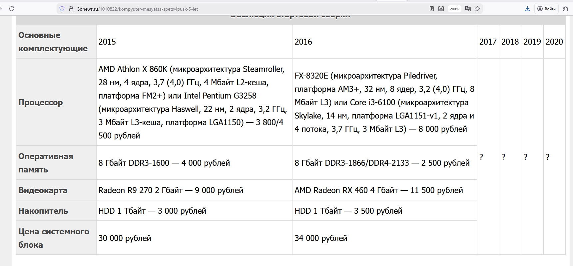This screenshot has height=266, width=573.
Task: Open the tracking protection shield icon
Action: pyautogui.click(x=62, y=9)
